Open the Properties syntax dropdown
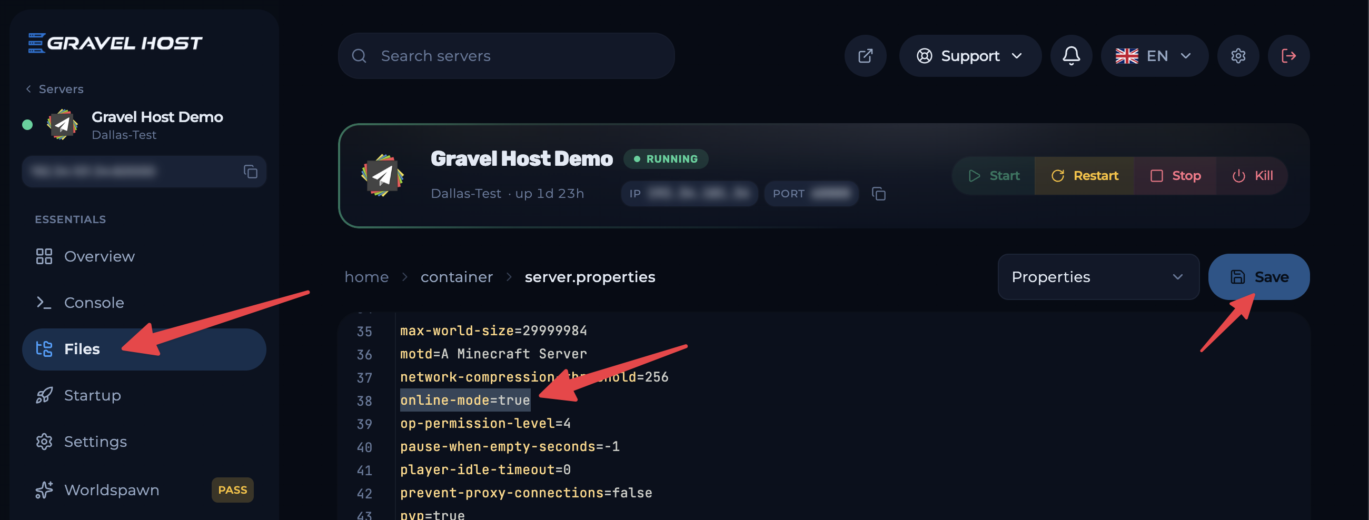This screenshot has height=520, width=1369. click(1098, 277)
